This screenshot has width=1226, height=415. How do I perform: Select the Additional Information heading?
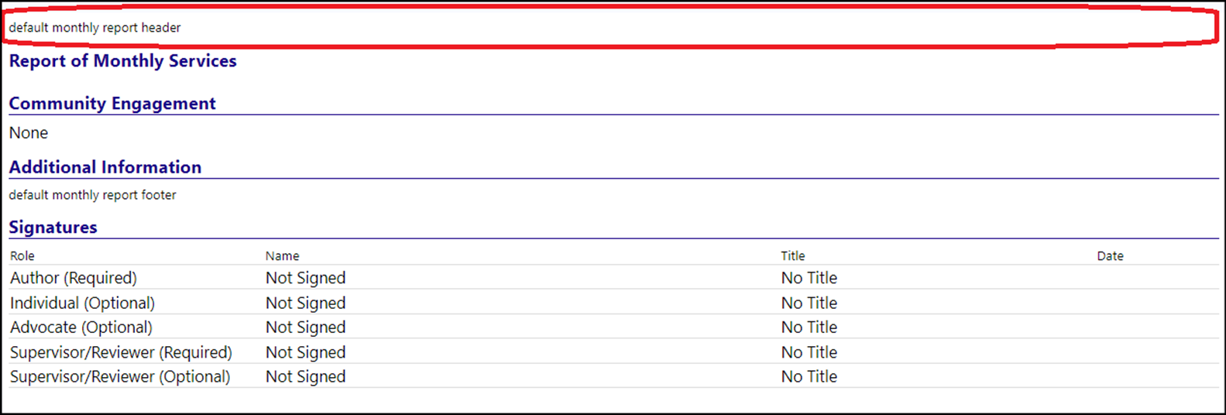click(105, 167)
